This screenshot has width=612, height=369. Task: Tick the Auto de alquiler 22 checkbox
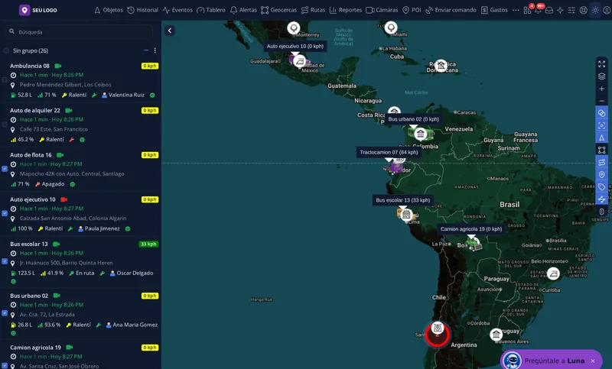coord(5,125)
